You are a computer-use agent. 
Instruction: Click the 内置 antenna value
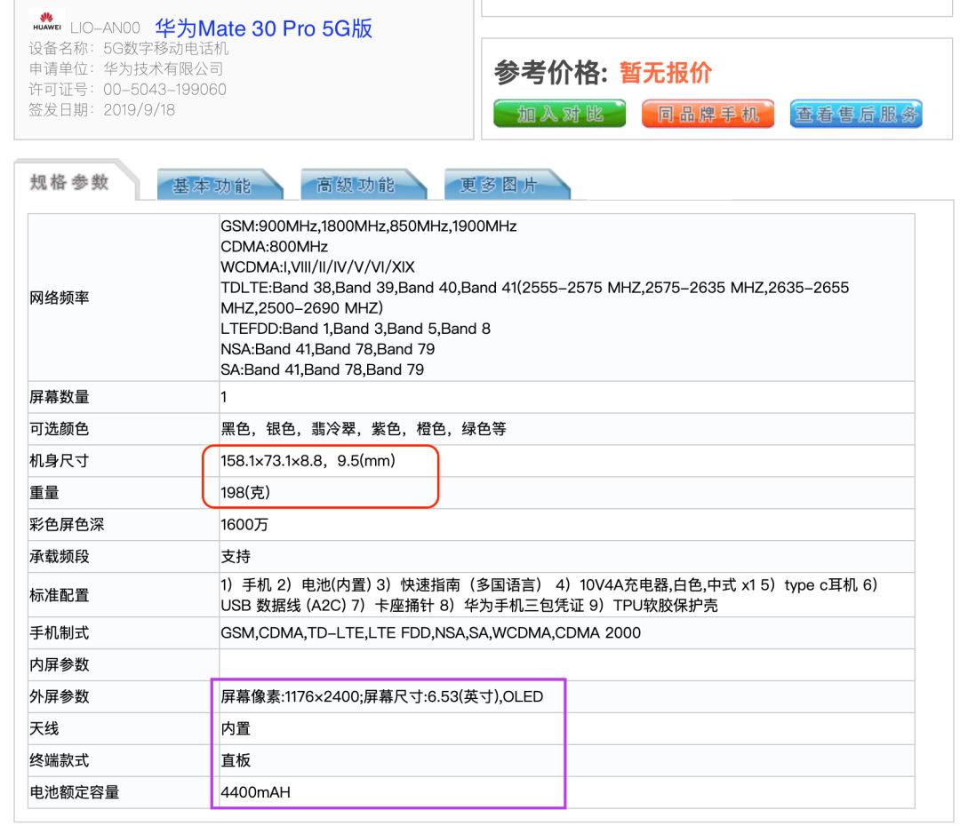(236, 728)
